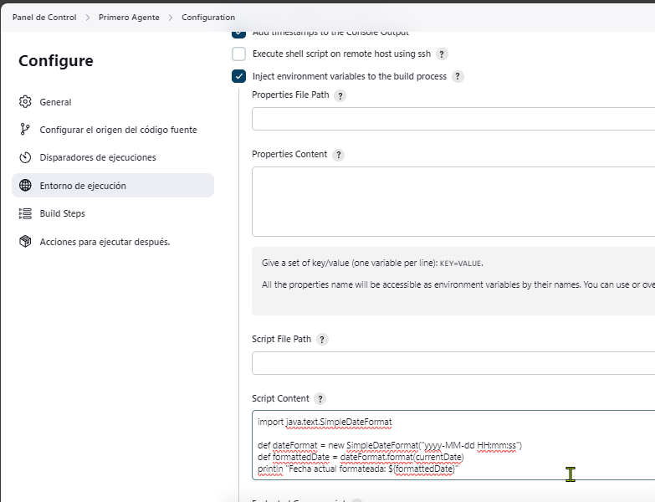
Task: Toggle Add timestamps to Console Output checkbox
Action: (x=239, y=34)
